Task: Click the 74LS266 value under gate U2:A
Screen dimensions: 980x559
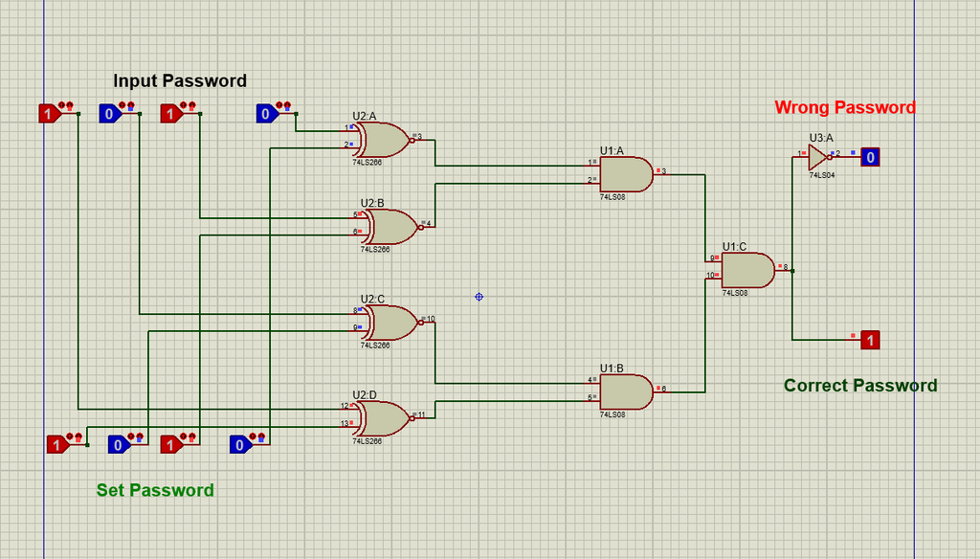Action: (x=367, y=162)
